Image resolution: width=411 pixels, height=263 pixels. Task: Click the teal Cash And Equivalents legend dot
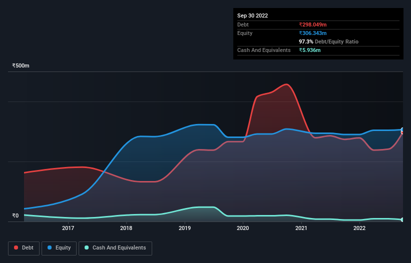[87, 247]
